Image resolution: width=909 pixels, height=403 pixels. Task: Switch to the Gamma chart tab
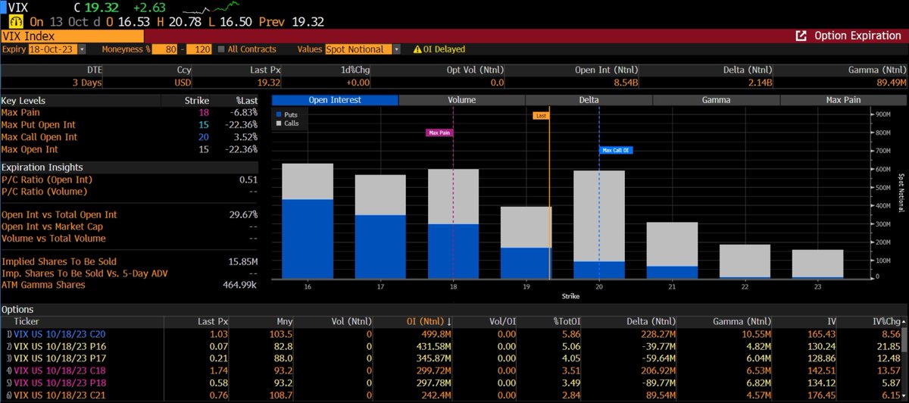click(x=716, y=99)
